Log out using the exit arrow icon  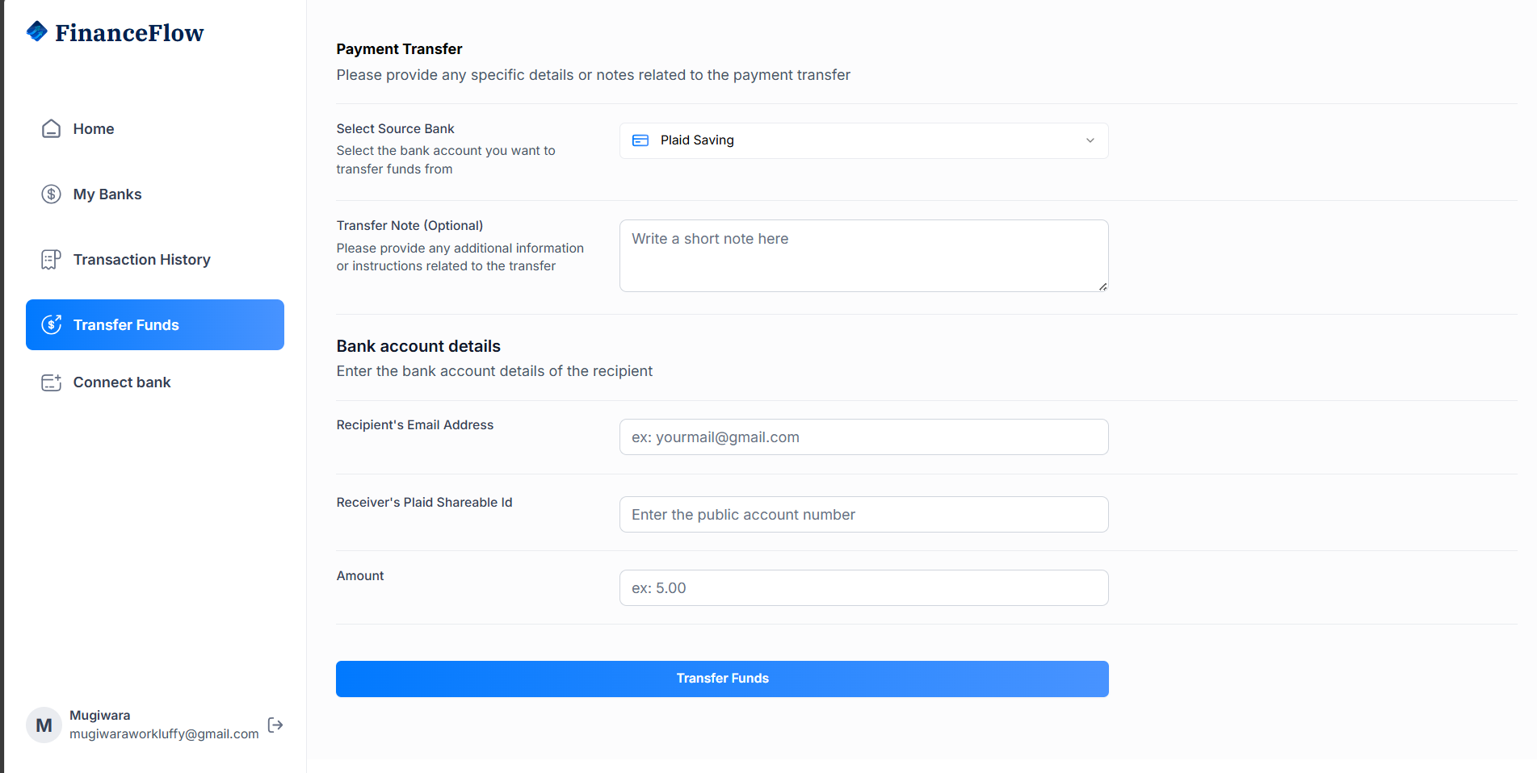(x=275, y=725)
